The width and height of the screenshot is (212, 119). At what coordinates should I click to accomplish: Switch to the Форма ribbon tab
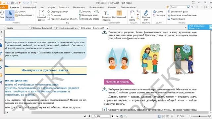(x=52, y=7)
